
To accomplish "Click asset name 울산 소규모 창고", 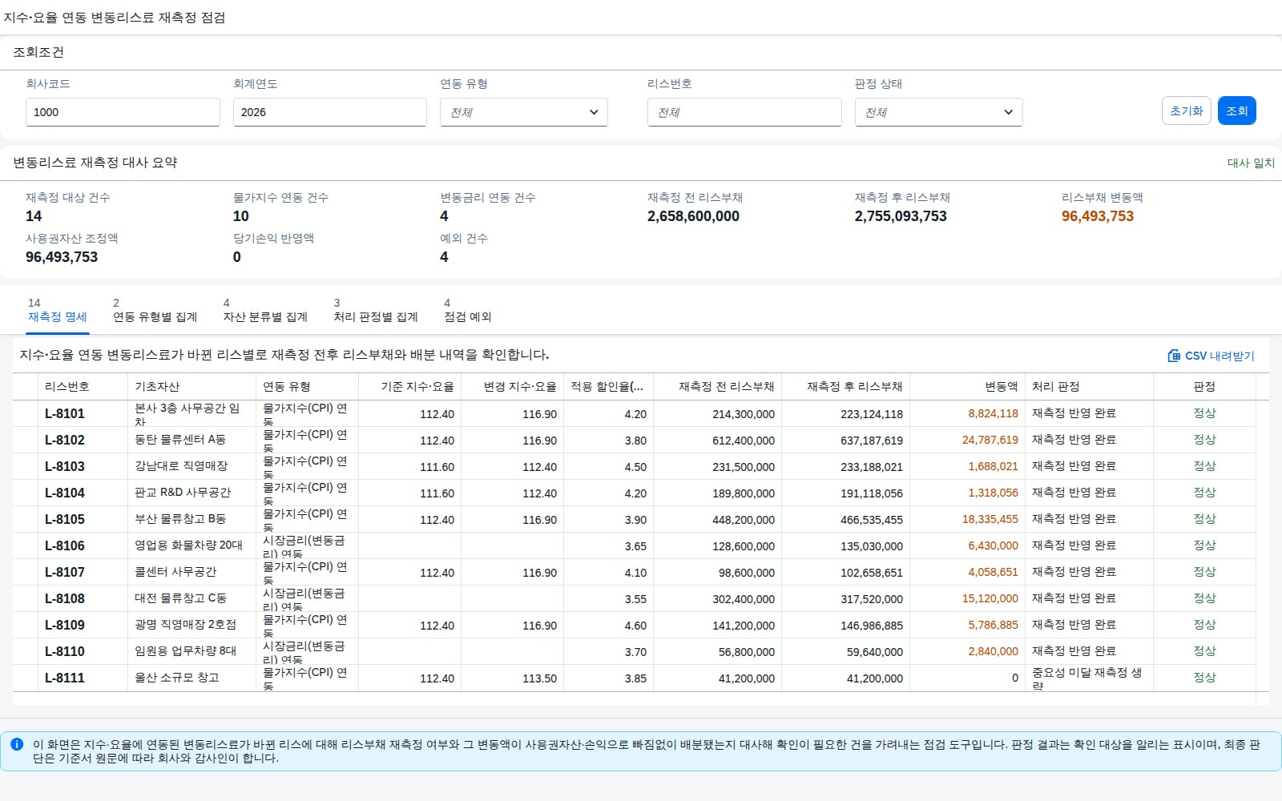I will click(177, 677).
